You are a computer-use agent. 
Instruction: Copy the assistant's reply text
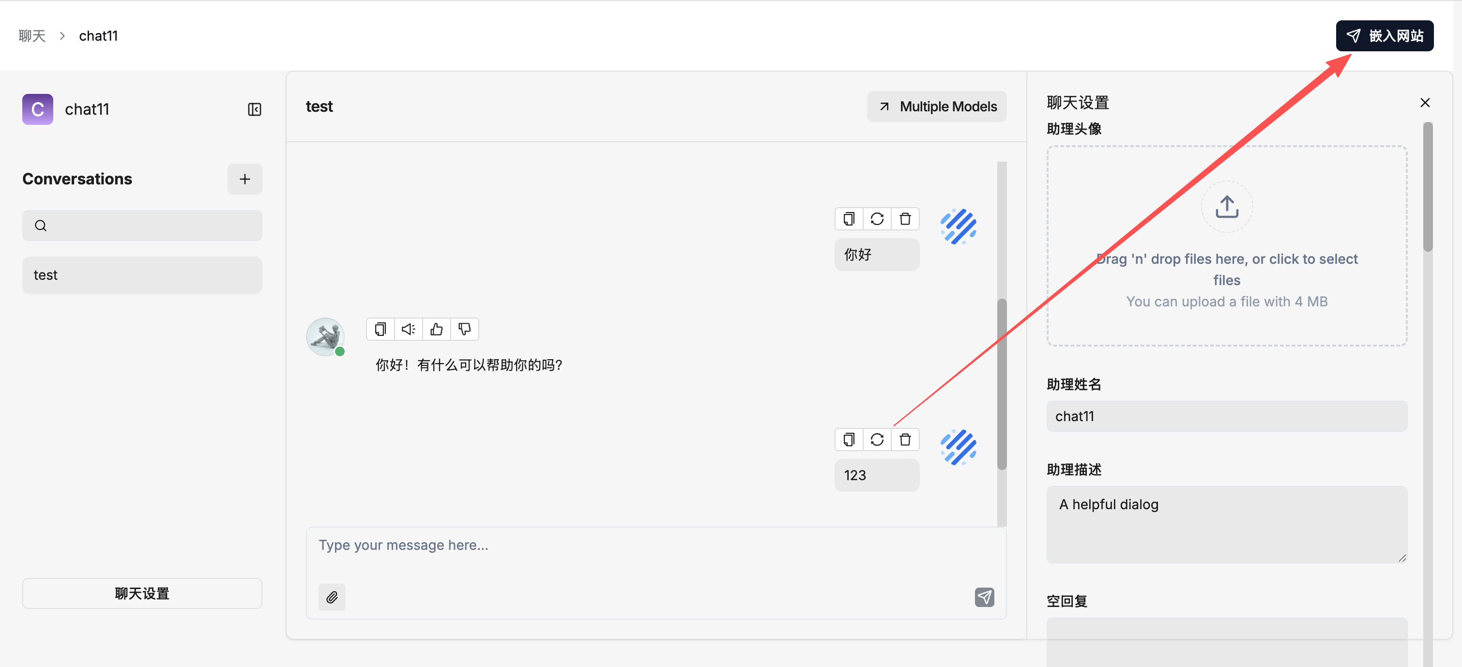pyautogui.click(x=380, y=329)
